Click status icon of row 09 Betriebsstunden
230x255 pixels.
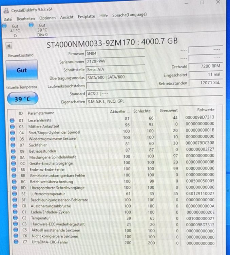13,151
